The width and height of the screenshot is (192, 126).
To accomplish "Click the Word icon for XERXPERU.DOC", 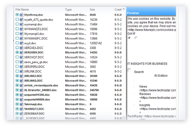I will [x=21, y=67].
